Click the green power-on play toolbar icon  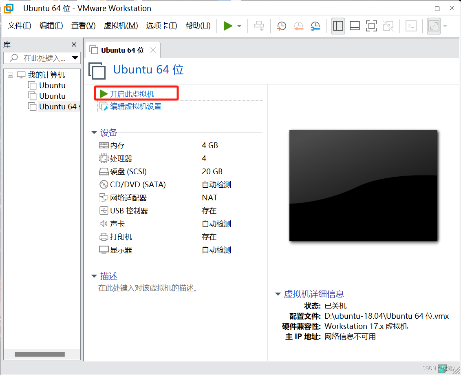[x=228, y=26]
